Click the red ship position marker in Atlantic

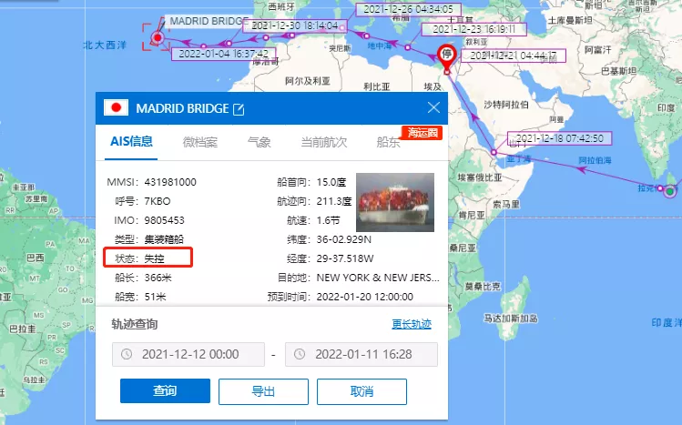point(158,38)
